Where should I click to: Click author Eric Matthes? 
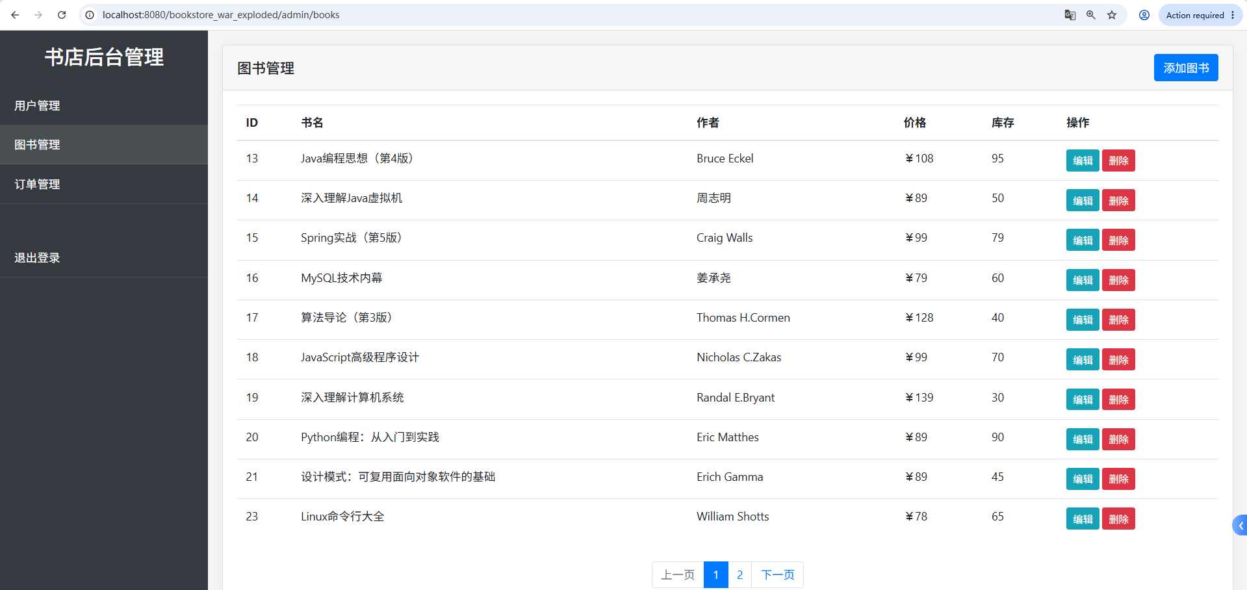pyautogui.click(x=728, y=437)
